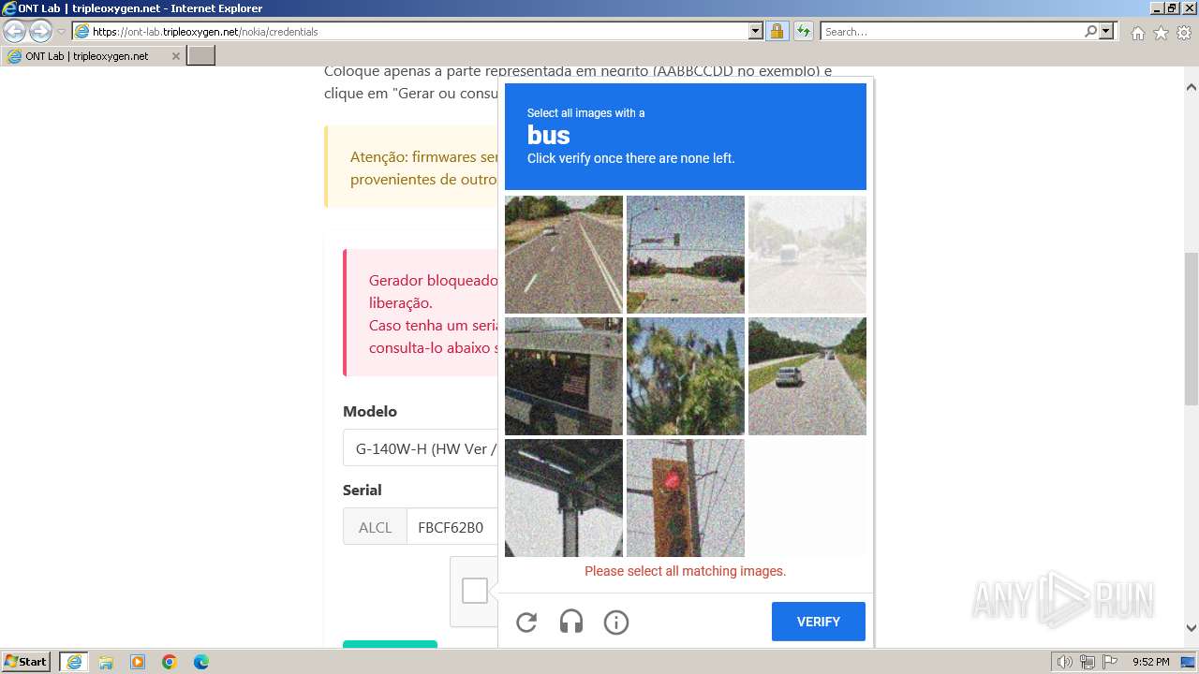Open Edge from taskbar
This screenshot has width=1199, height=674.
(201, 662)
